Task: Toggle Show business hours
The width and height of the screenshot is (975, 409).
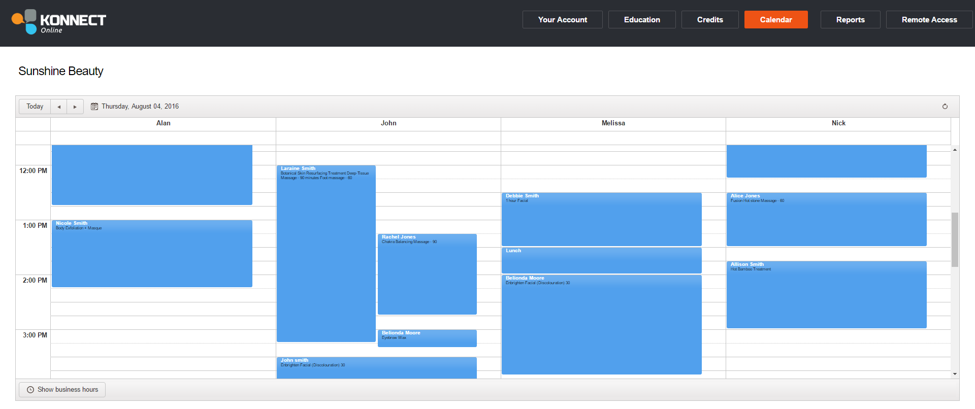Action: [62, 390]
